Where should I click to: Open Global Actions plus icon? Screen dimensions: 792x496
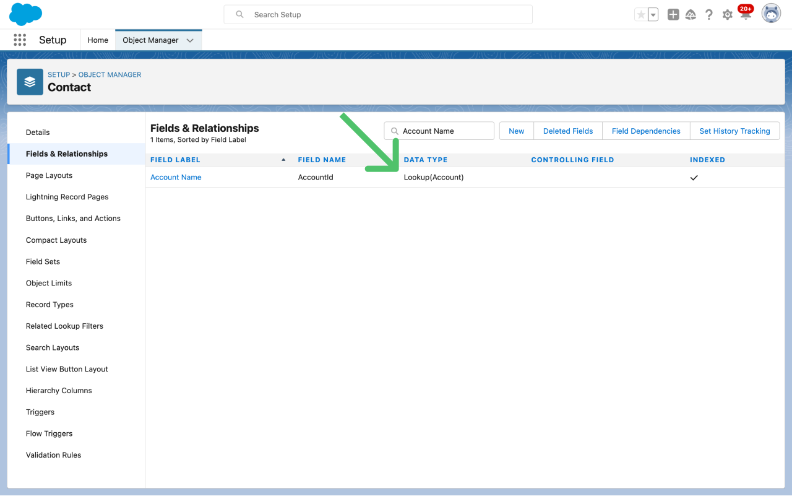[x=673, y=14]
